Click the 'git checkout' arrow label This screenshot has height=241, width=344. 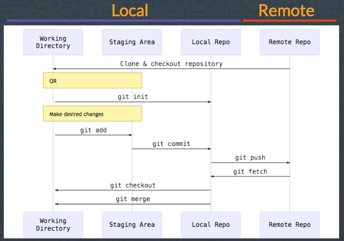coord(132,185)
